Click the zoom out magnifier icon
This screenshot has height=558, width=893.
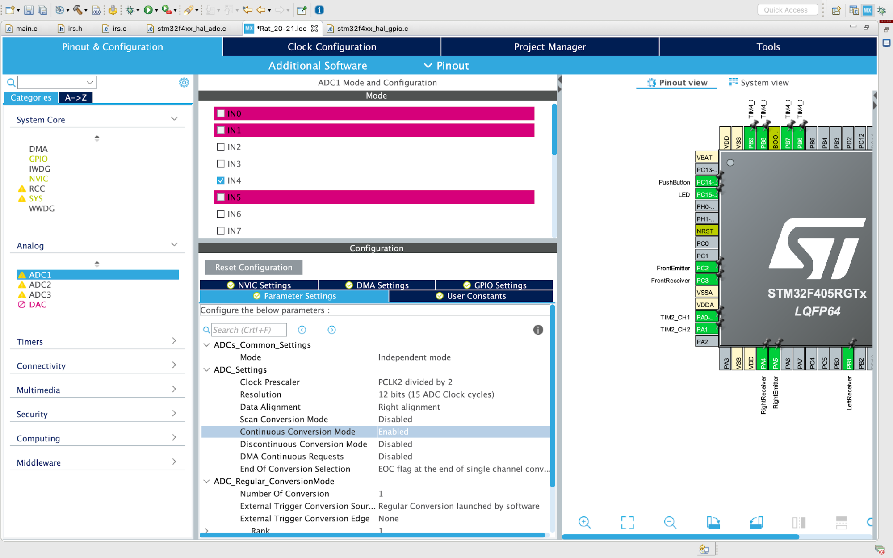(x=670, y=522)
